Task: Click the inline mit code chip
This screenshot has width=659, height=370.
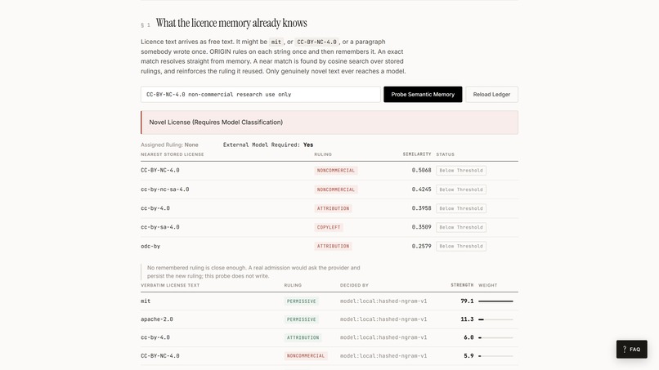Action: click(x=276, y=42)
